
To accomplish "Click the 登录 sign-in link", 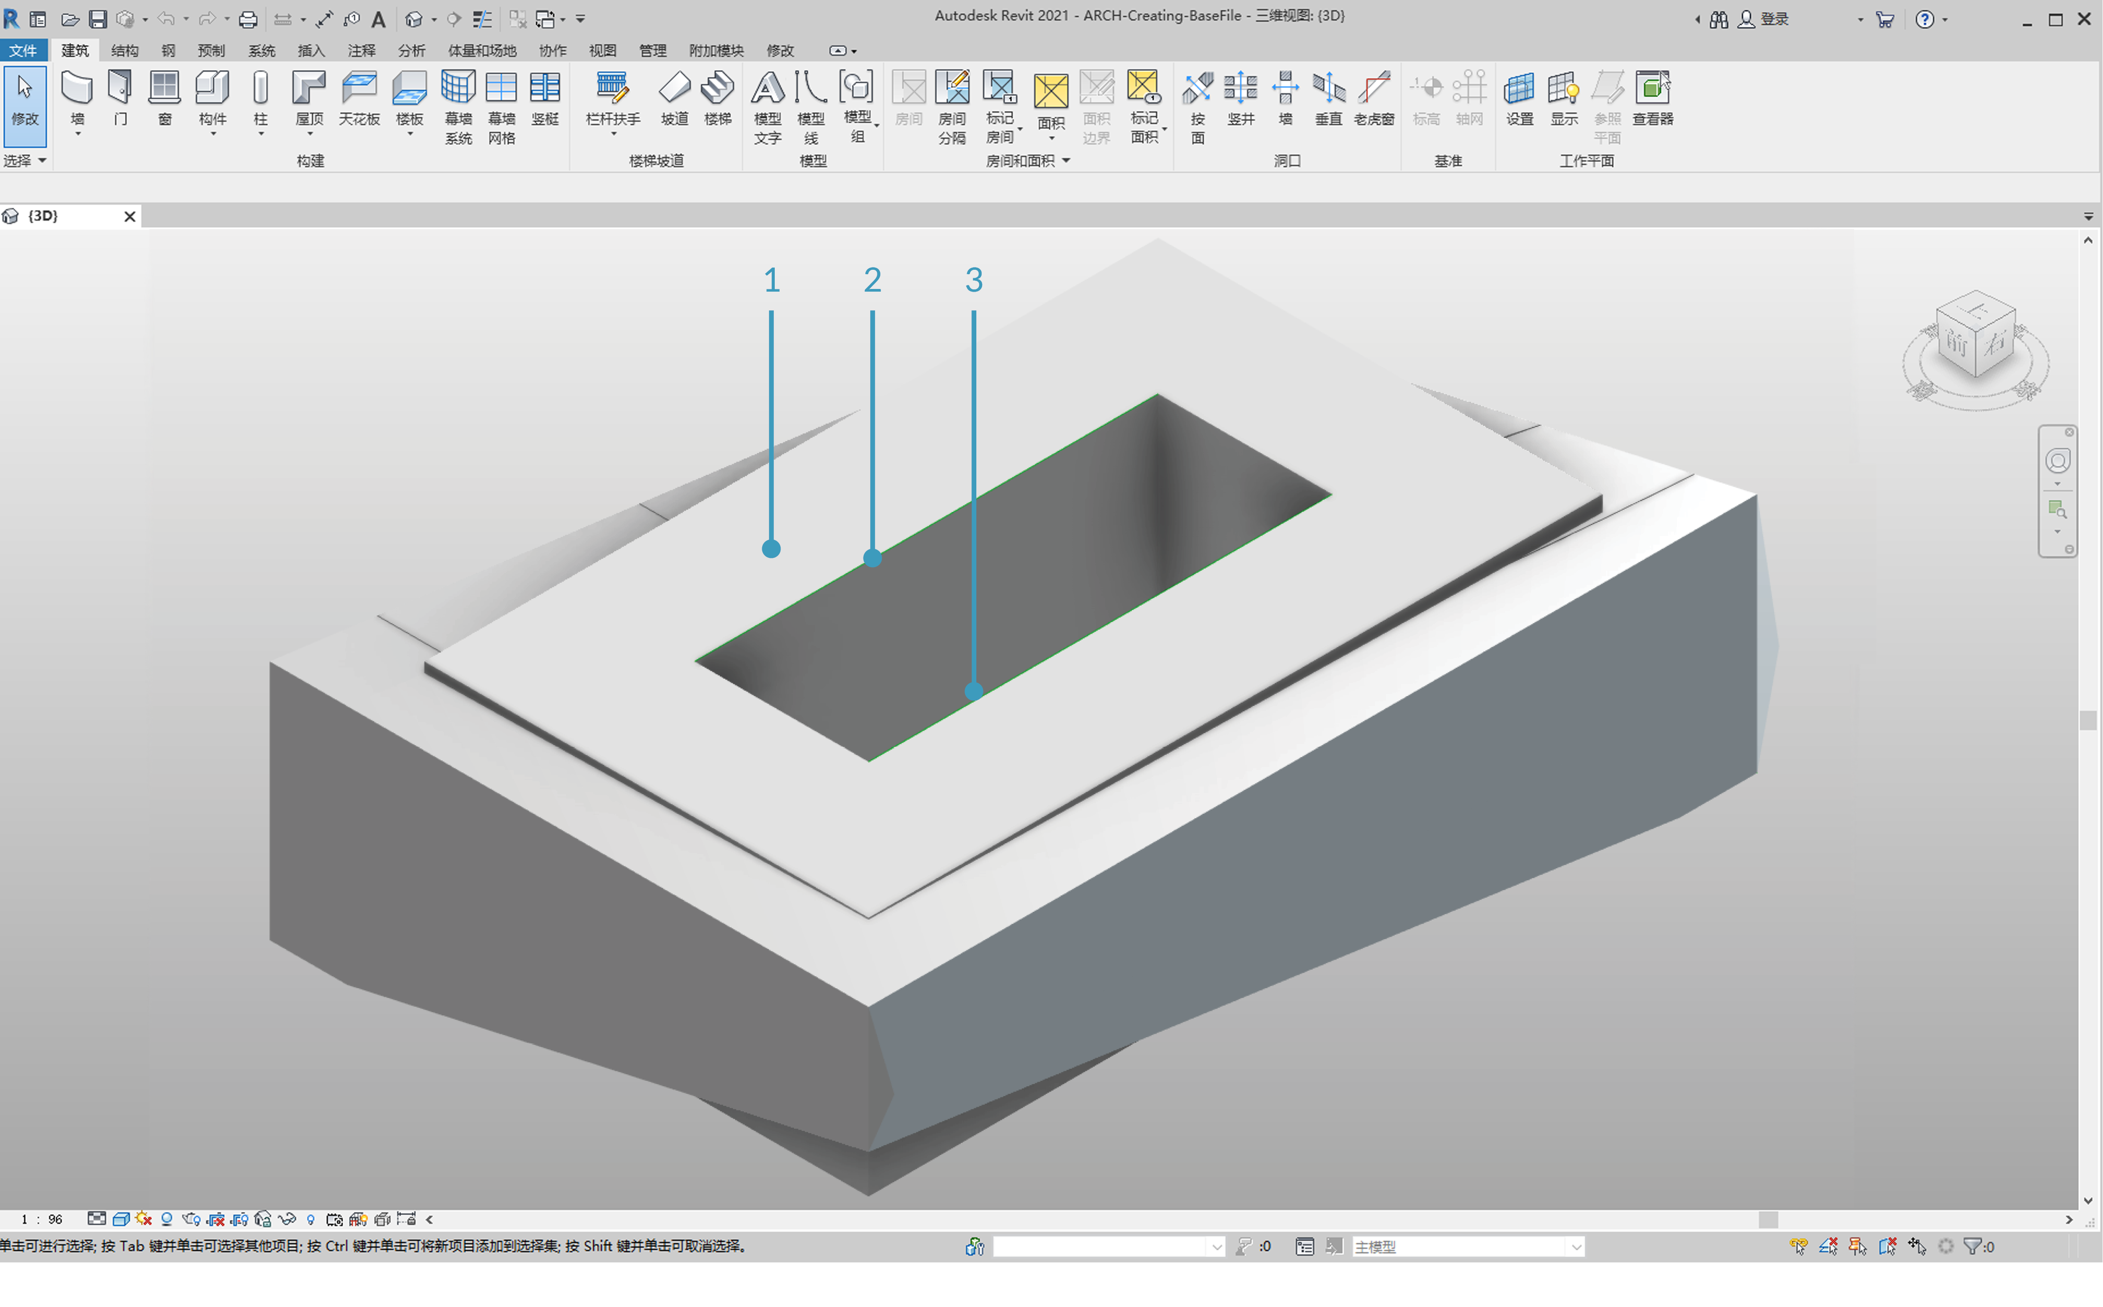I will pyautogui.click(x=1774, y=19).
